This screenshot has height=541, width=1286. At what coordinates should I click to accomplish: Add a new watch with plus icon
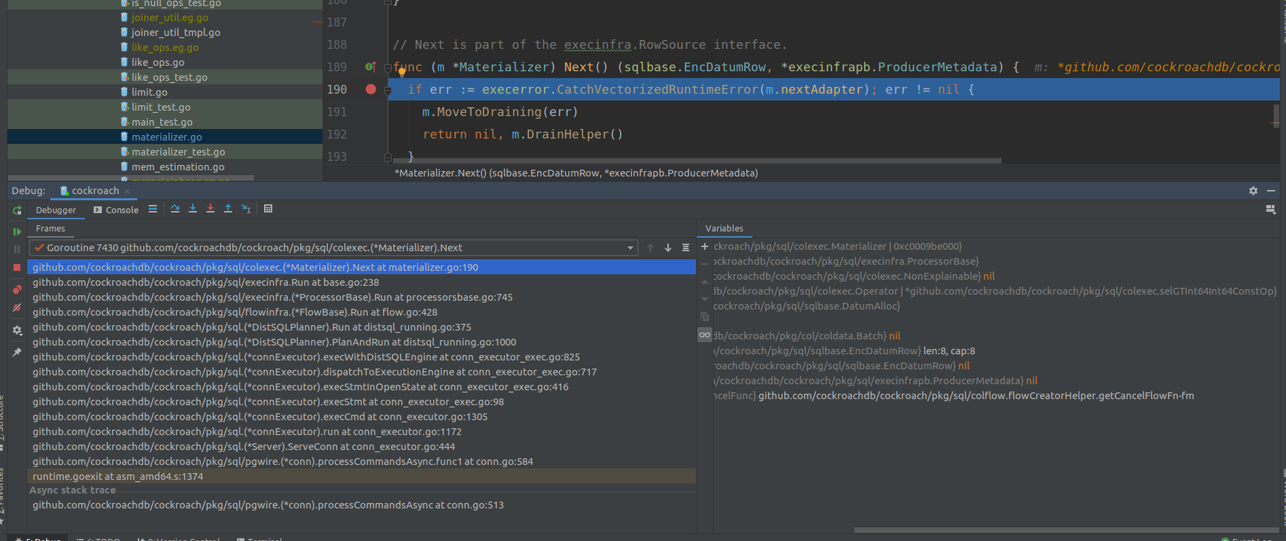(705, 246)
